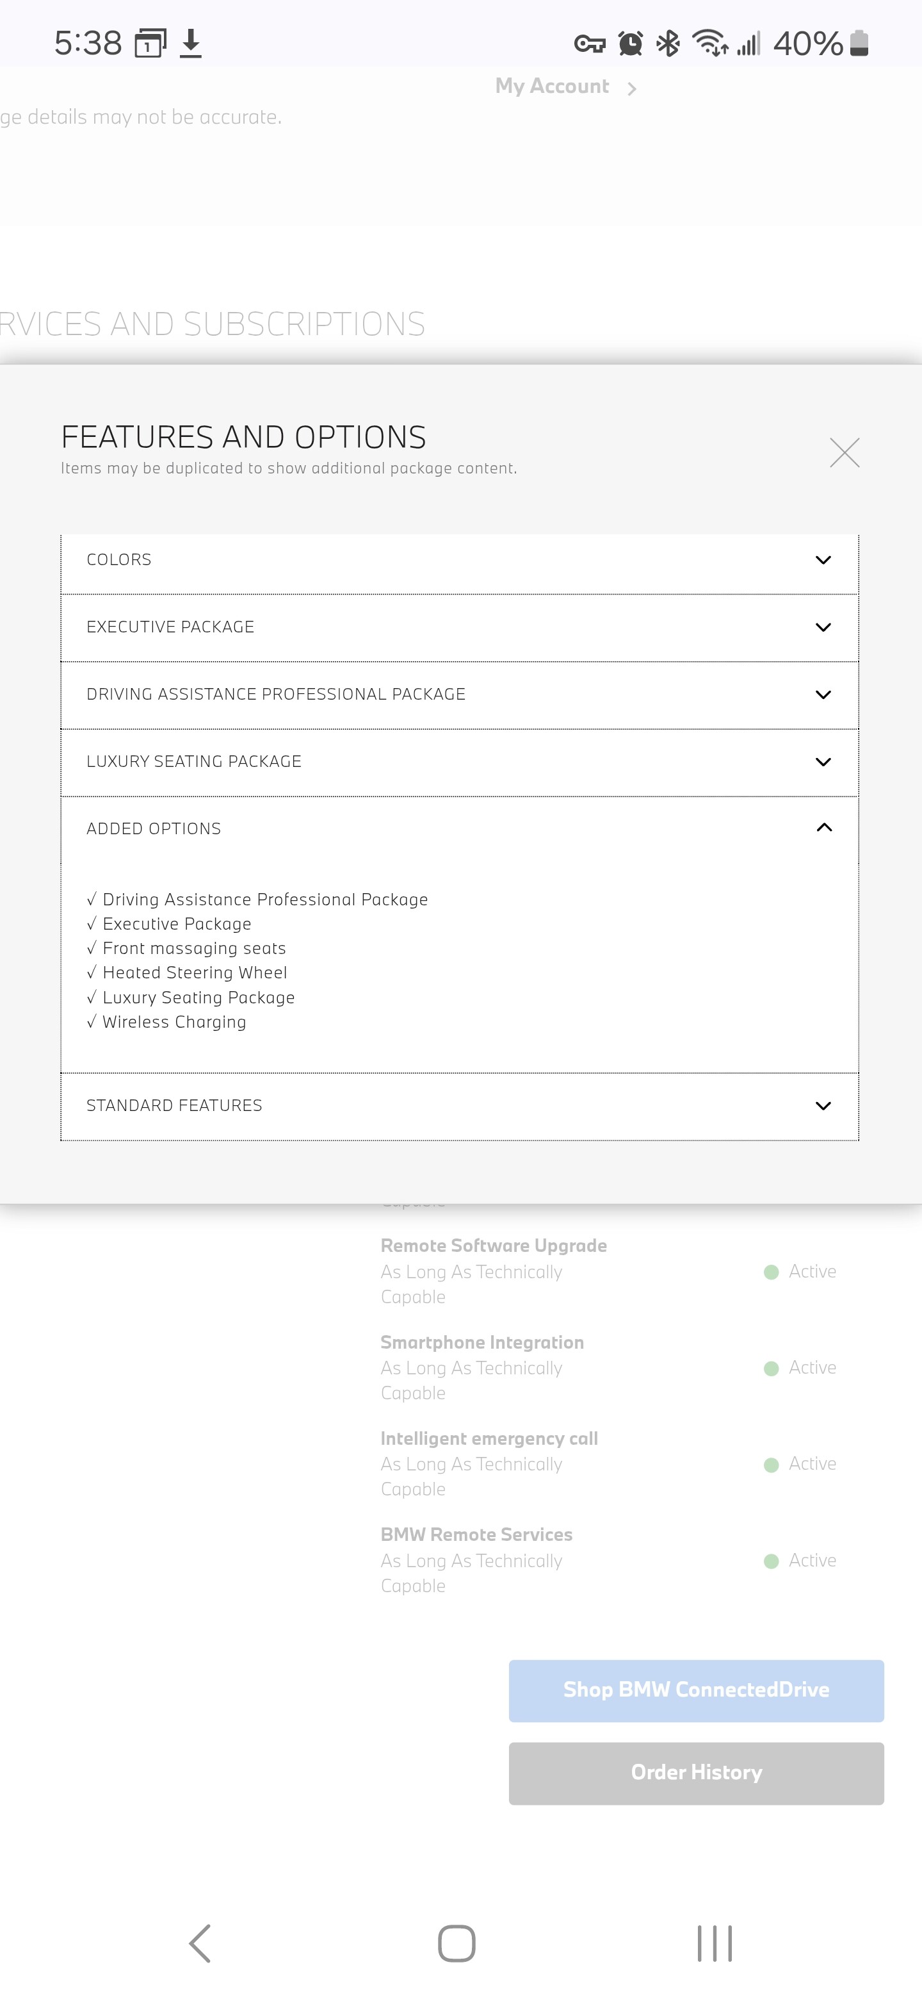The width and height of the screenshot is (922, 1999).
Task: Tap the Android back navigation icon
Action: [x=200, y=1943]
